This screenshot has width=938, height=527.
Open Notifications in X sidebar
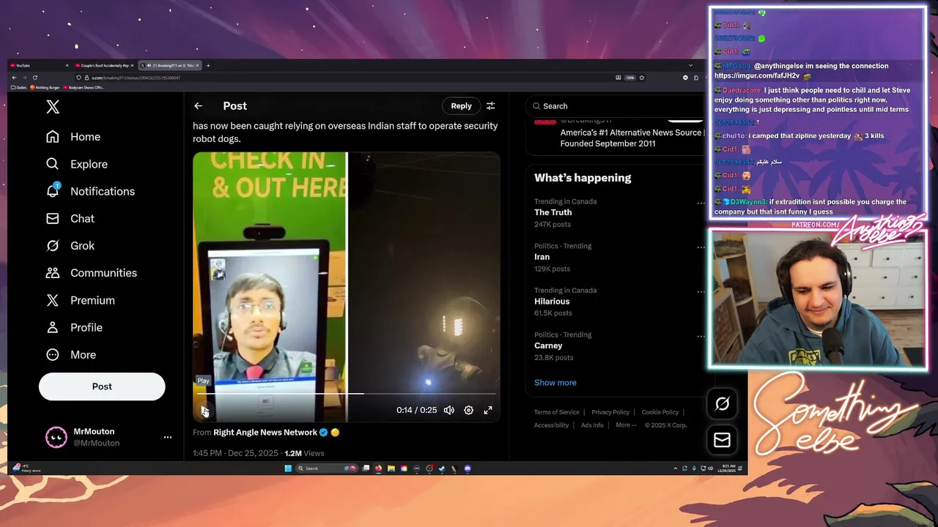pyautogui.click(x=90, y=191)
